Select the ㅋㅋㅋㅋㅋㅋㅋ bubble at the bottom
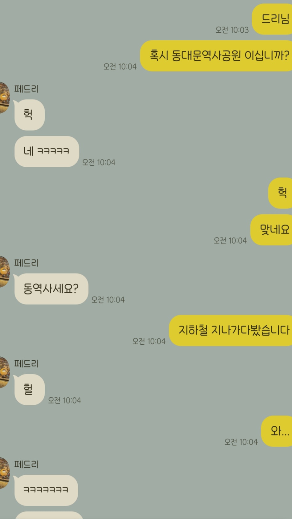This screenshot has width=292, height=519. click(46, 490)
